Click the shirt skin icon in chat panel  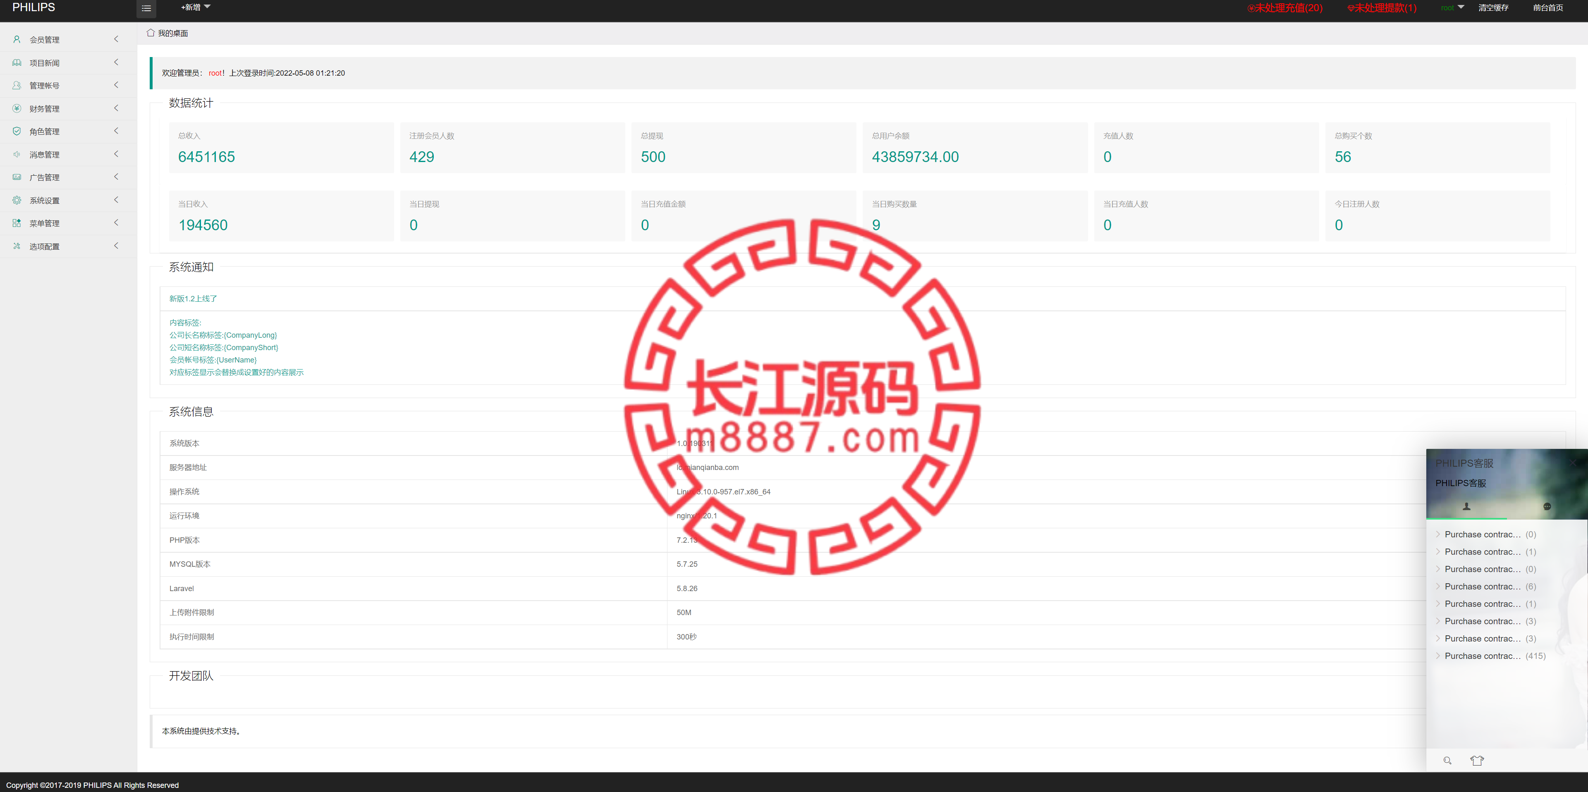pyautogui.click(x=1477, y=760)
